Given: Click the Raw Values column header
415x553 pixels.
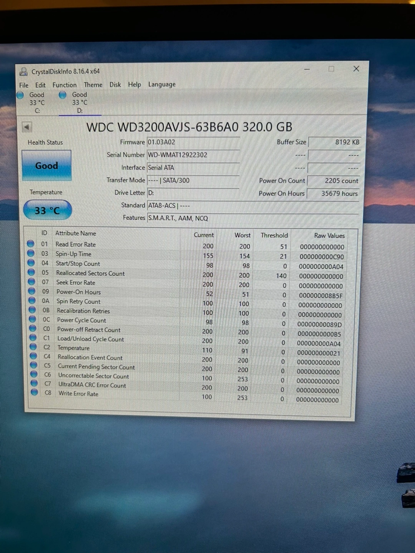Looking at the screenshot, I should [329, 235].
